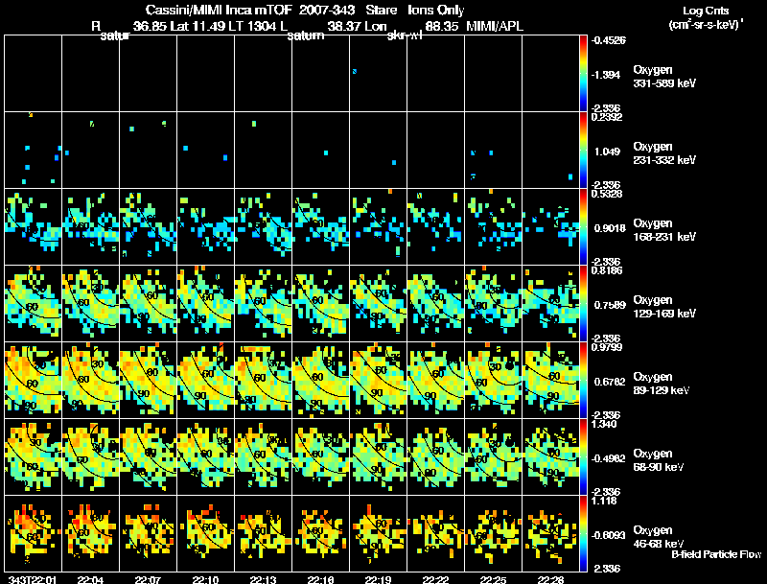Screen dimensions: 767x584
Task: Select the 22:01 panel of Oxygen 46-68 keV
Action: pos(34,533)
